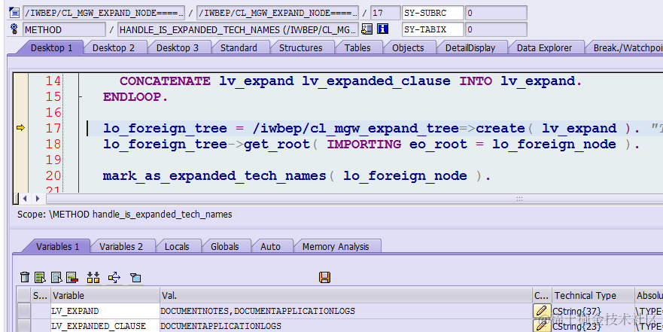The height and width of the screenshot is (332, 663).
Task: Click the blue filter window icon in variables toolbar
Action: pos(135,278)
